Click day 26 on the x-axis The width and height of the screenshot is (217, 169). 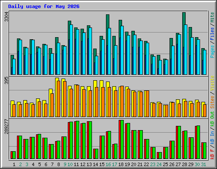point(172,164)
